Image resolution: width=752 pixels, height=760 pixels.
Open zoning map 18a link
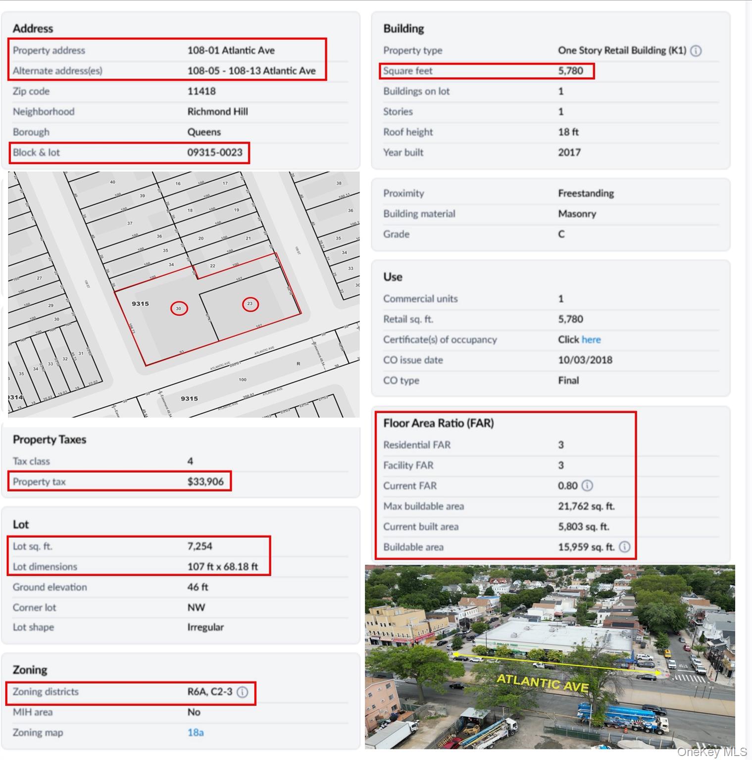point(196,732)
